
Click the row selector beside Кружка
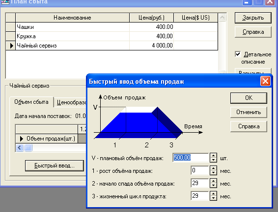[x=11, y=36]
